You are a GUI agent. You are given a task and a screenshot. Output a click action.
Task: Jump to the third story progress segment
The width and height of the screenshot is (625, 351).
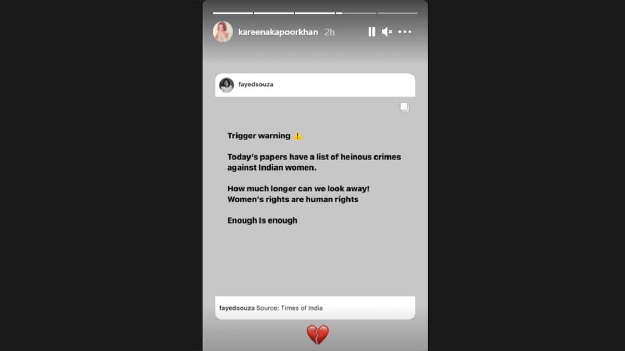coord(315,13)
